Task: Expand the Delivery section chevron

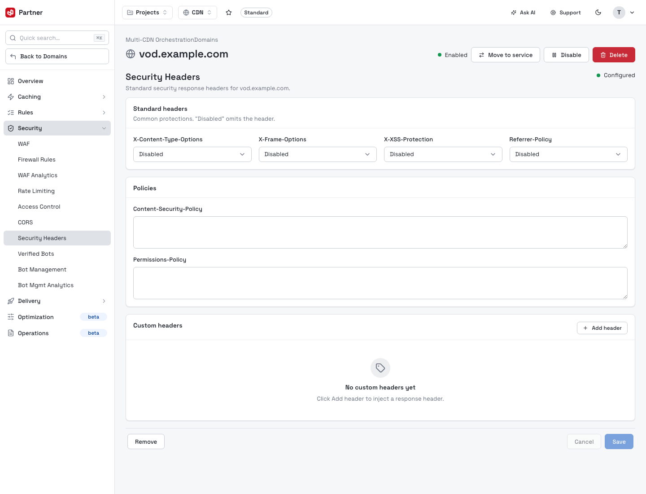Action: point(104,301)
